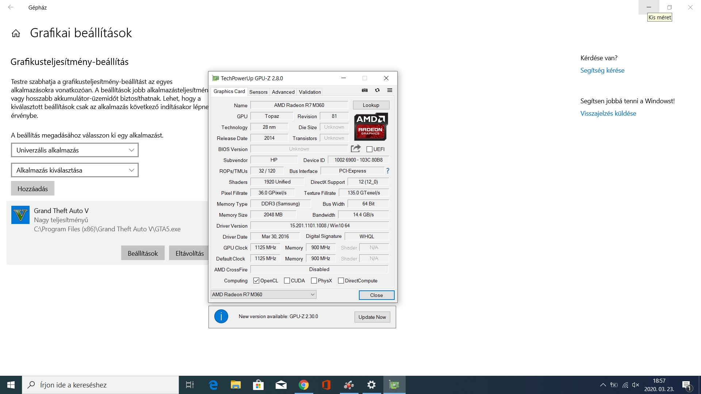Click the AMD CrossFire Disabled field
This screenshot has height=394, width=701.
(x=319, y=269)
